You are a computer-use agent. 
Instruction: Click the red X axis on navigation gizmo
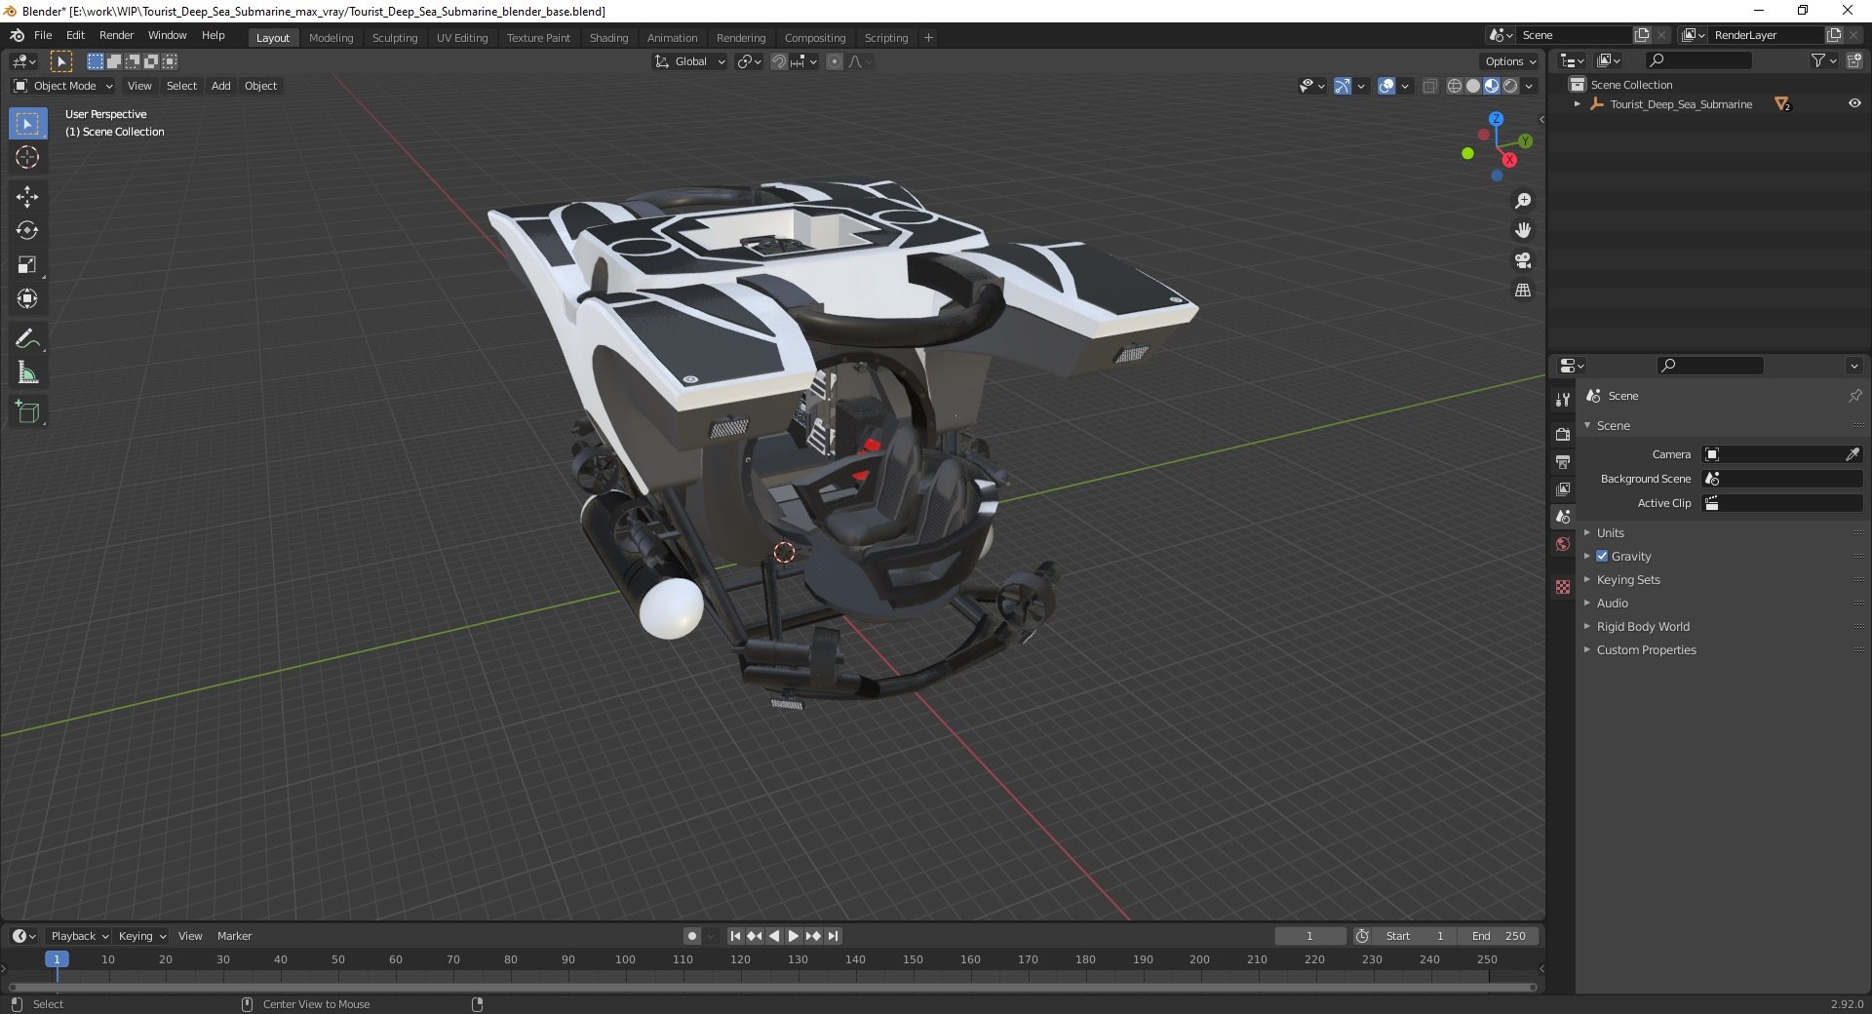pos(1509,160)
